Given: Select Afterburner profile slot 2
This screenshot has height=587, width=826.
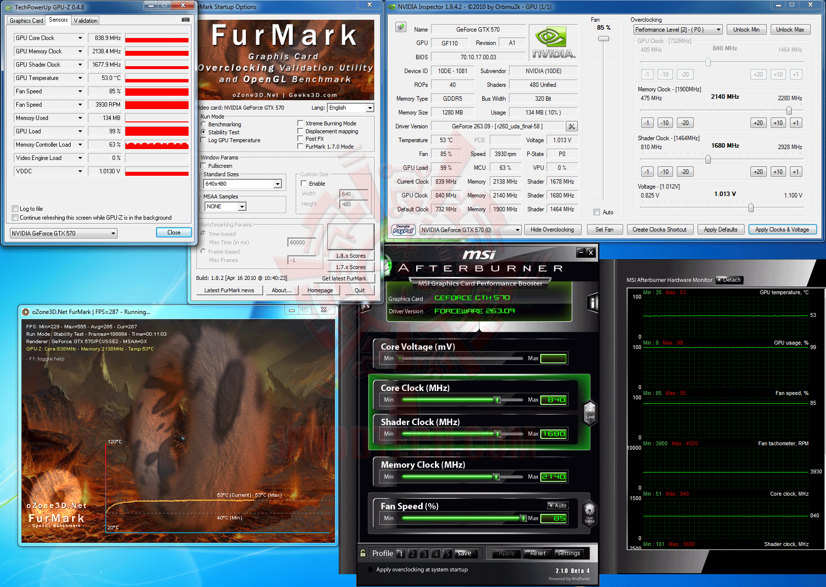Looking at the screenshot, I should [413, 554].
